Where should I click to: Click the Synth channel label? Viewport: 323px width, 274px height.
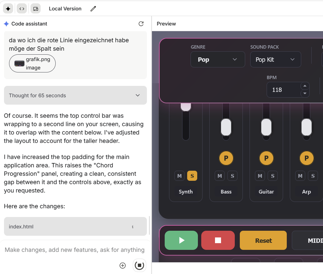[x=185, y=192]
